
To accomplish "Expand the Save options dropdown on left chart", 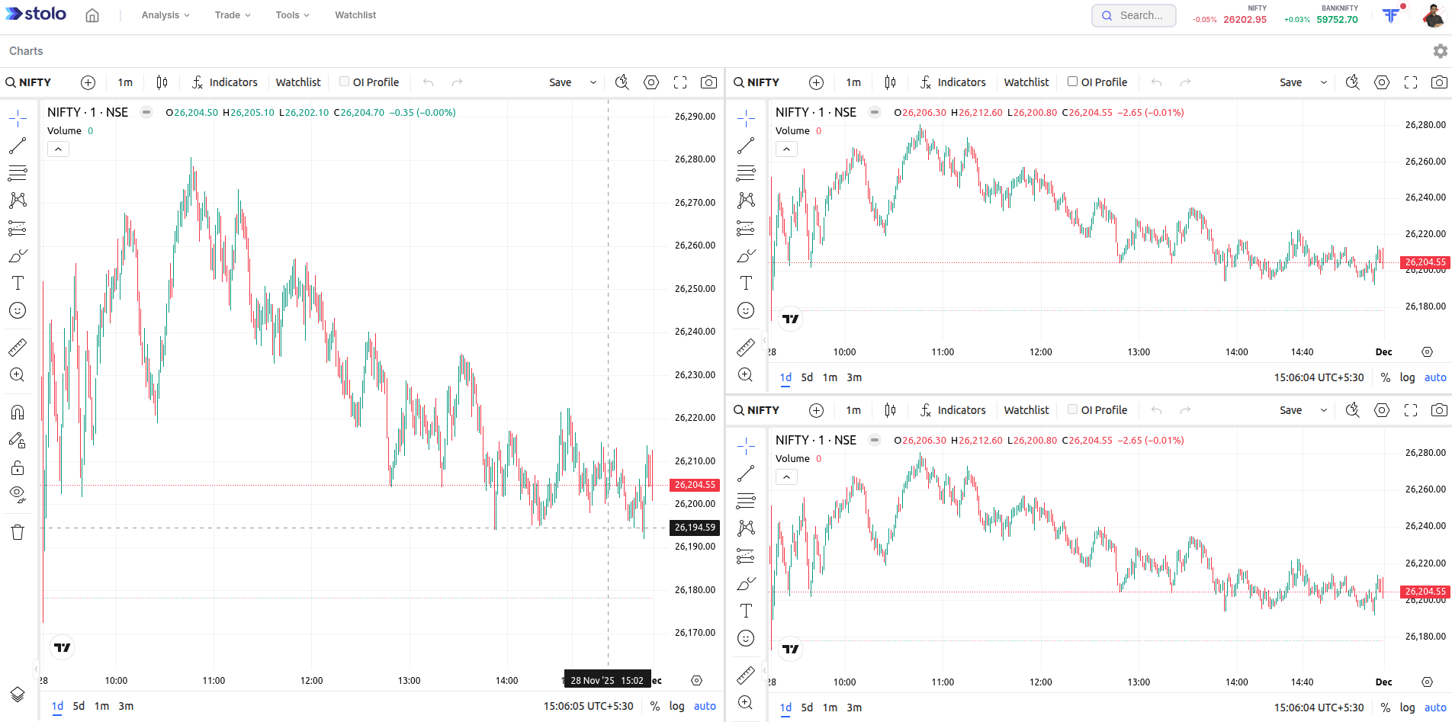I will (592, 82).
